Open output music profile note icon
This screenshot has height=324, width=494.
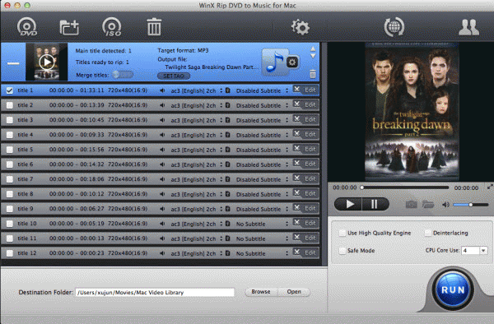point(274,62)
